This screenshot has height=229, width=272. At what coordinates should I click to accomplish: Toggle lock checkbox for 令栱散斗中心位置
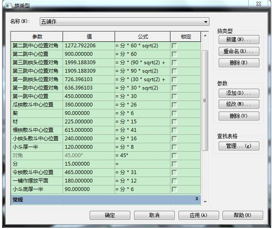pyautogui.click(x=174, y=172)
